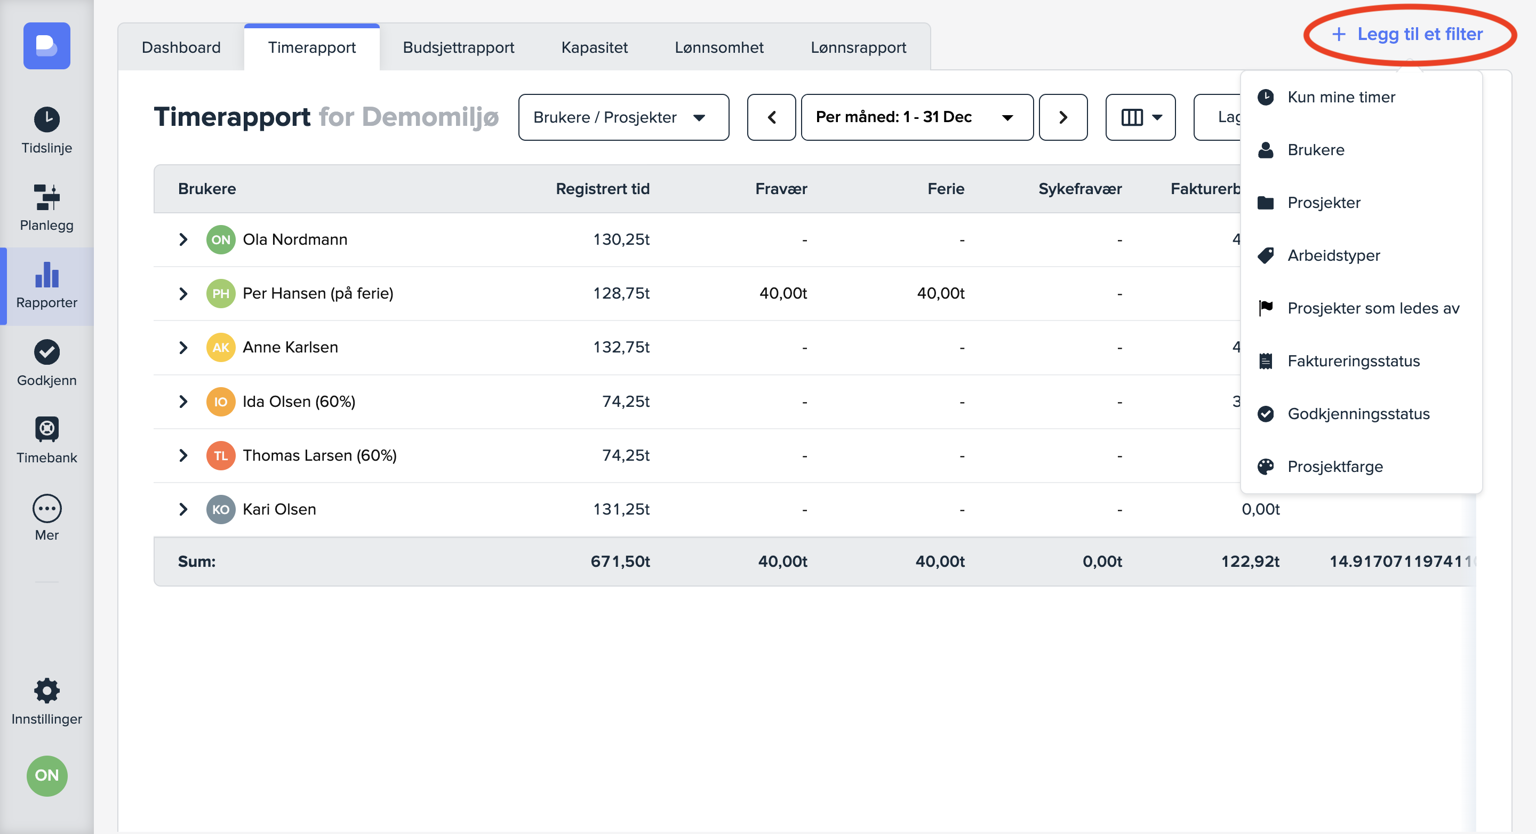Select Kun mine timer filter option
This screenshot has width=1536, height=834.
tap(1340, 97)
